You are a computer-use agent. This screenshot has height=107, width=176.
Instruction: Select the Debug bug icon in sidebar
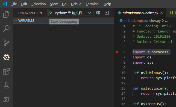click(x=6, y=57)
